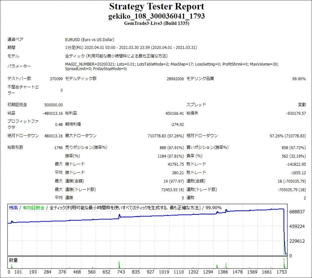This screenshot has height=278, width=312.
Task: Select the initial deposit value 500000.00
Action: click(53, 105)
